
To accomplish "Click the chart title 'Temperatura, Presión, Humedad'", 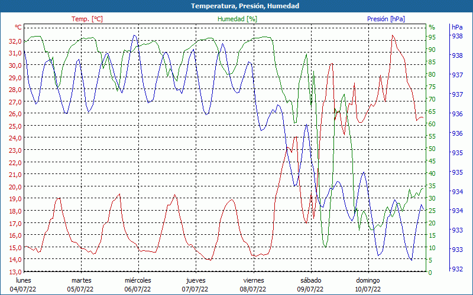I will click(245, 6).
